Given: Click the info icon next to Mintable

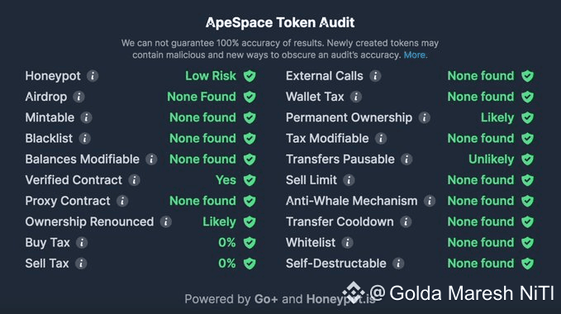Looking at the screenshot, I should coord(86,117).
